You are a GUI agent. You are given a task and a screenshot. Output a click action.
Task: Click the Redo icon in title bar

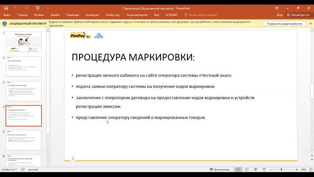point(26,8)
